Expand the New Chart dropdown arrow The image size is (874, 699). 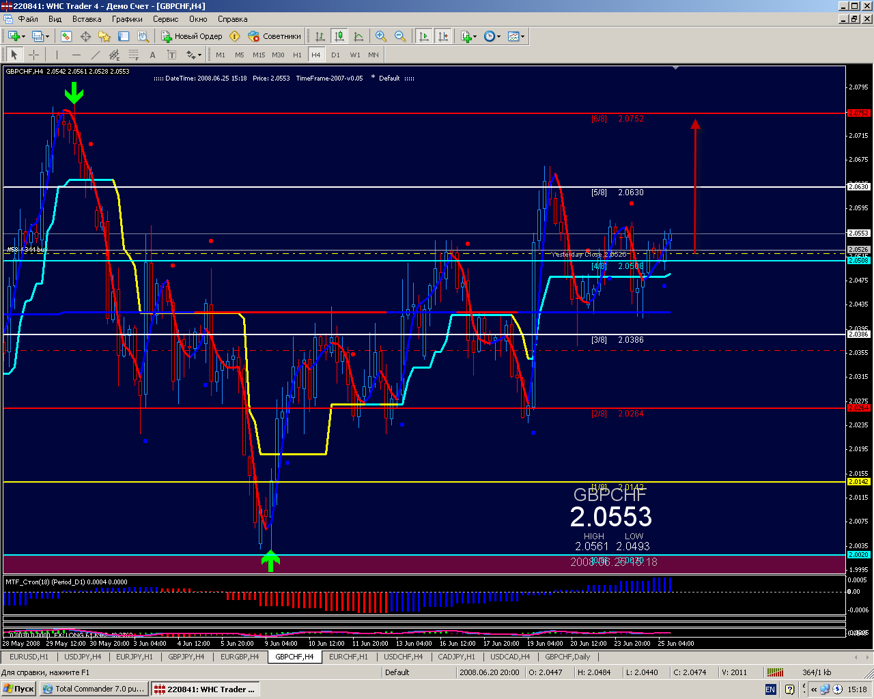click(x=24, y=36)
